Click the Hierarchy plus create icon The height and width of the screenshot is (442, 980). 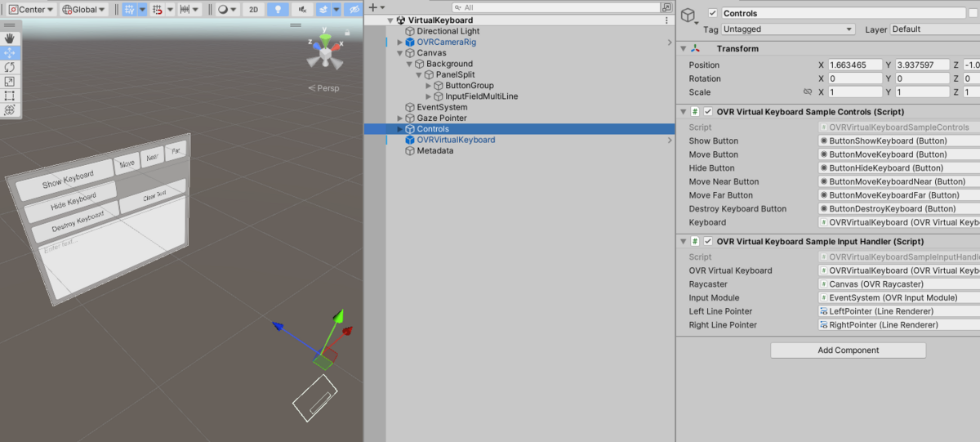(372, 7)
